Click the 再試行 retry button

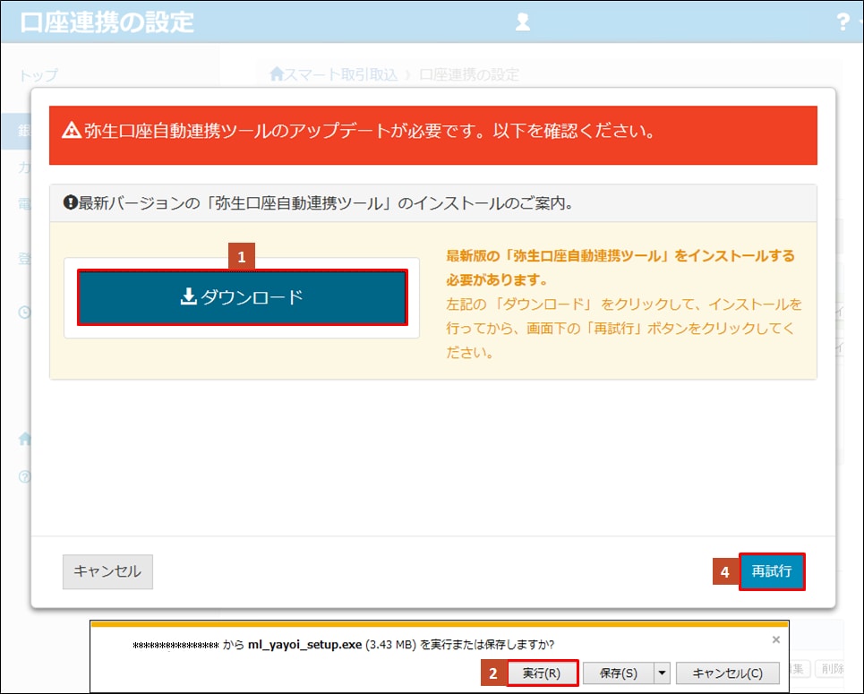point(772,571)
